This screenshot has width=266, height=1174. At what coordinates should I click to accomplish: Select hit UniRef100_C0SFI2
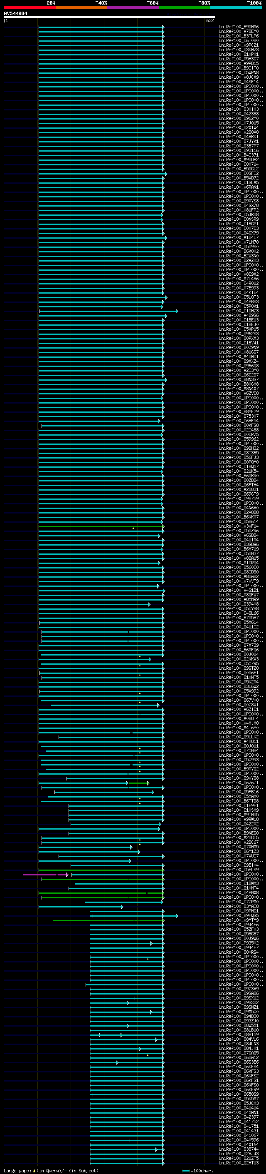239,174
